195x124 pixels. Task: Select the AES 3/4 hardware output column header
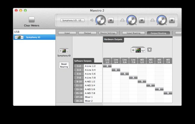pyautogui.click(x=151, y=61)
